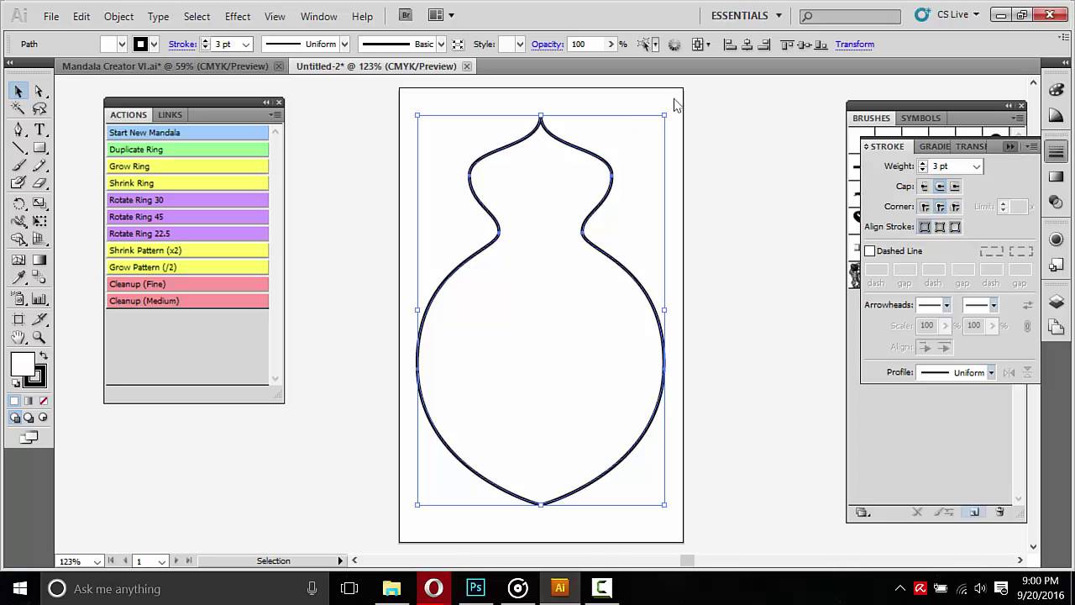Select the Hand tool
1075x605 pixels.
pyautogui.click(x=18, y=337)
